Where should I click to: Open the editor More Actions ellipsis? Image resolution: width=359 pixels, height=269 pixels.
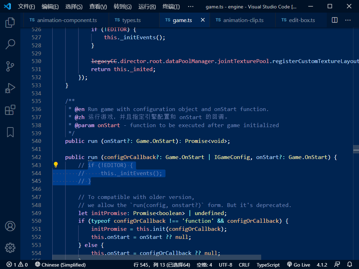(348, 20)
